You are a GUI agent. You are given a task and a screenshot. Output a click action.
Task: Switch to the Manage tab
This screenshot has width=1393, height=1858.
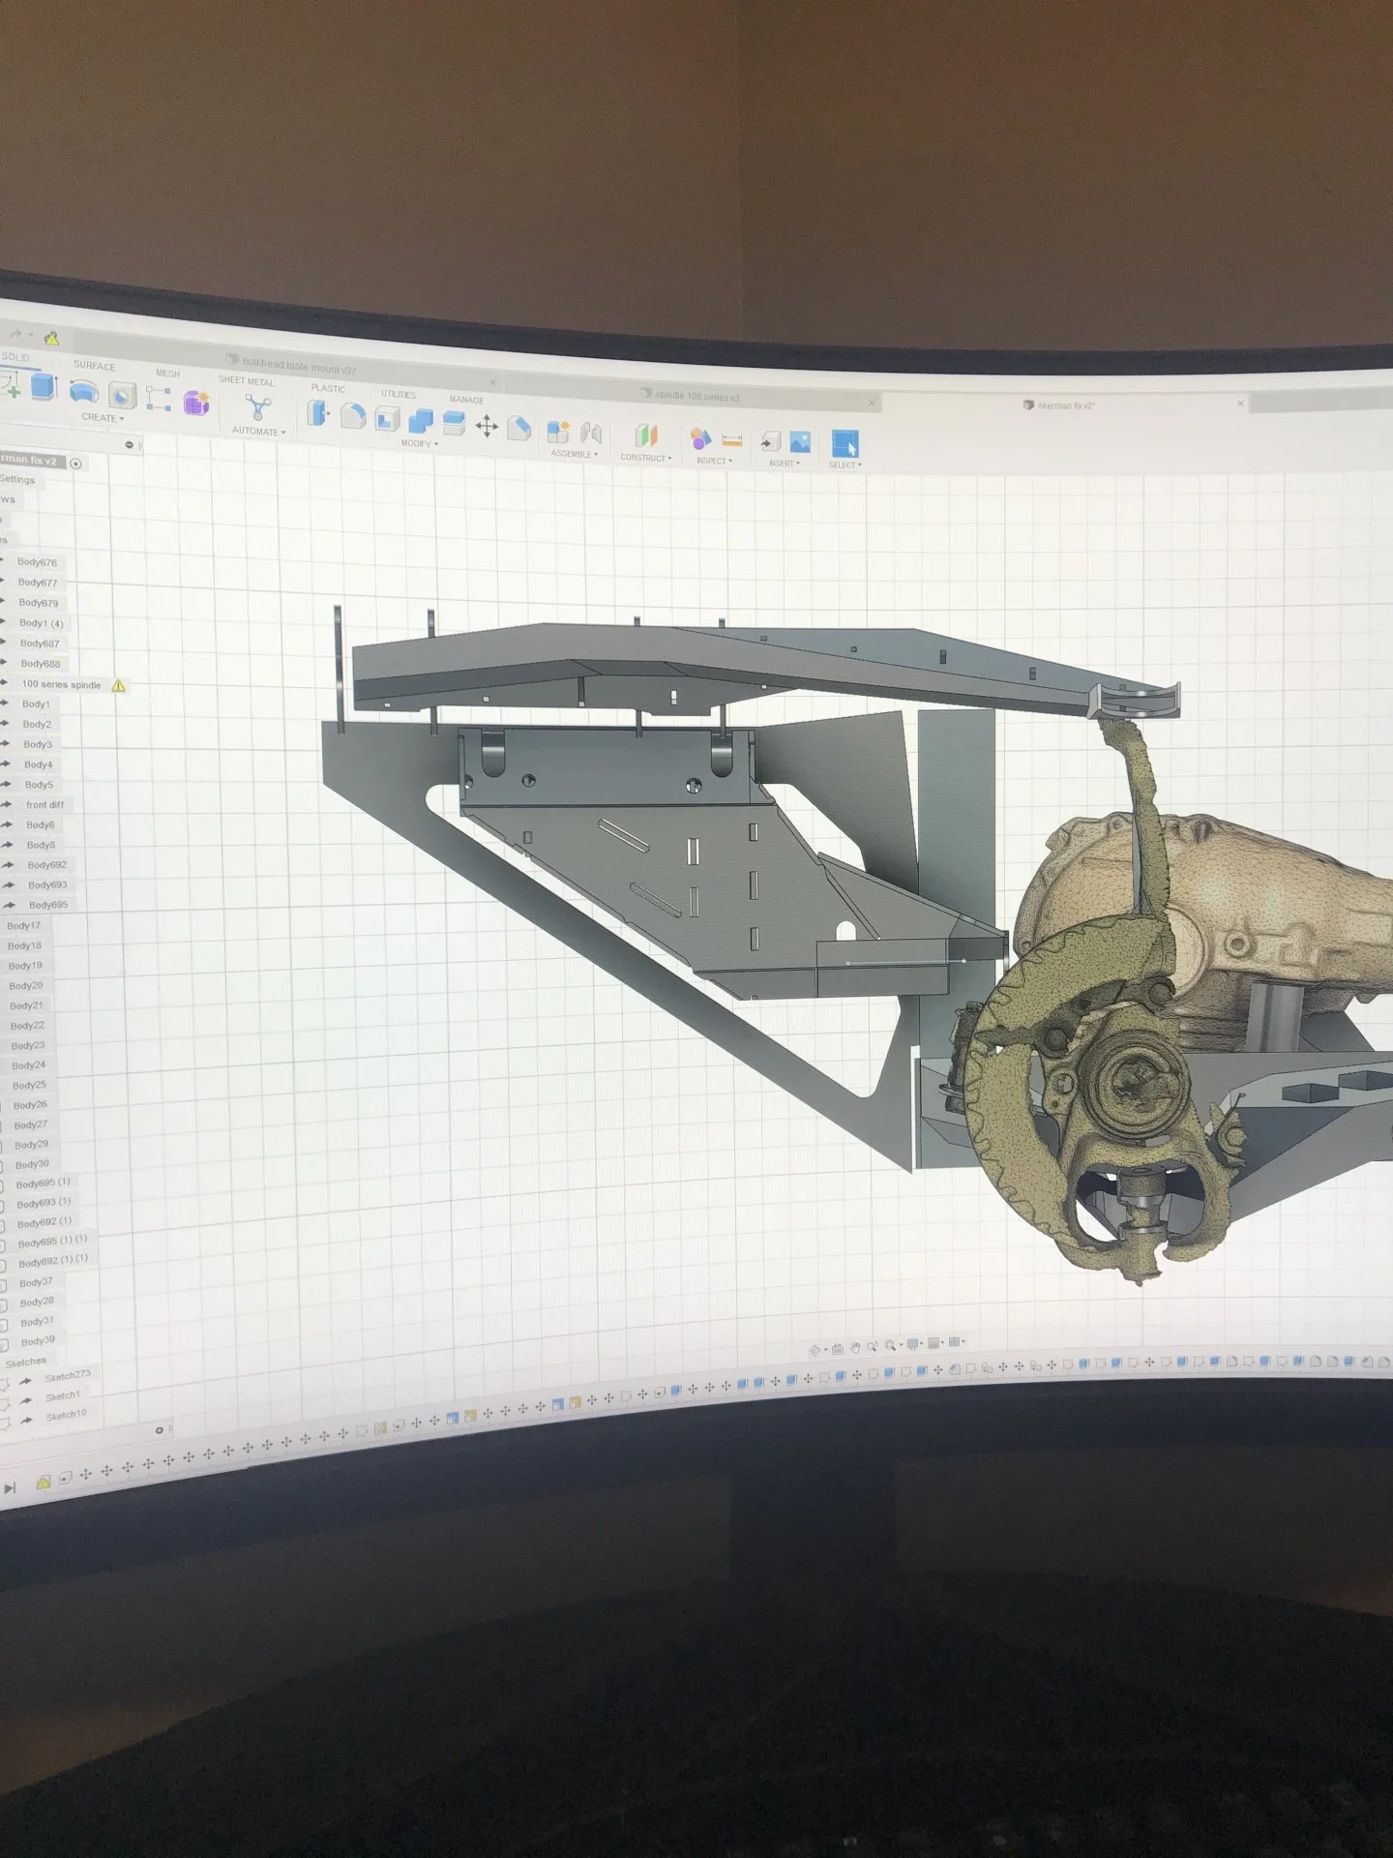(x=466, y=400)
